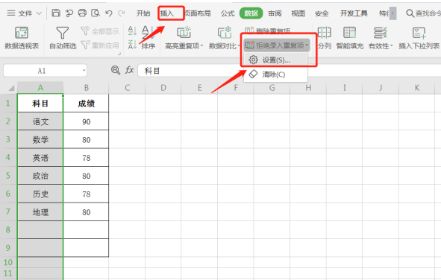Select the 数据 tab
441x280 pixels.
point(251,13)
